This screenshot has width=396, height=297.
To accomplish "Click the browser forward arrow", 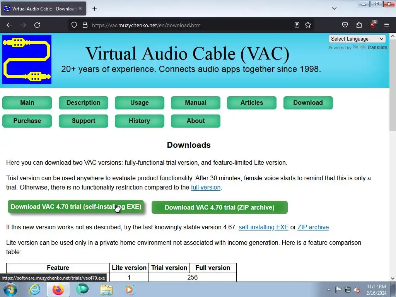I will [23, 25].
